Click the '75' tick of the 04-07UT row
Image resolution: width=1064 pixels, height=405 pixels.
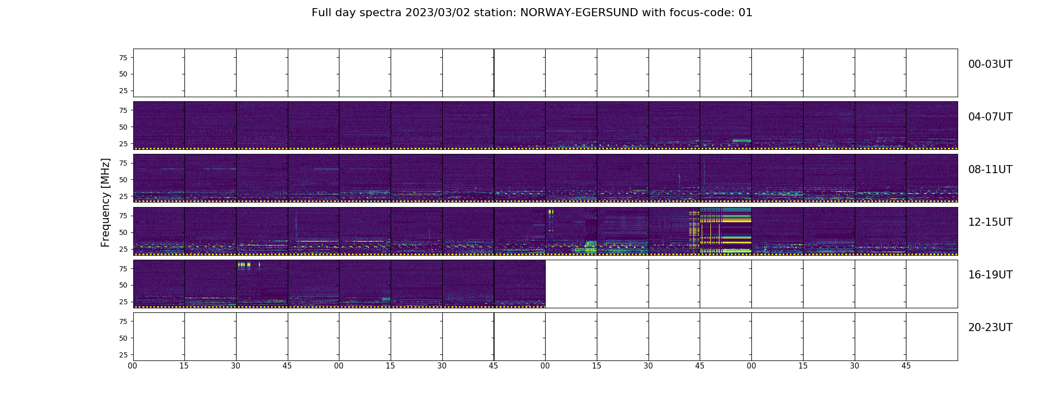point(123,110)
